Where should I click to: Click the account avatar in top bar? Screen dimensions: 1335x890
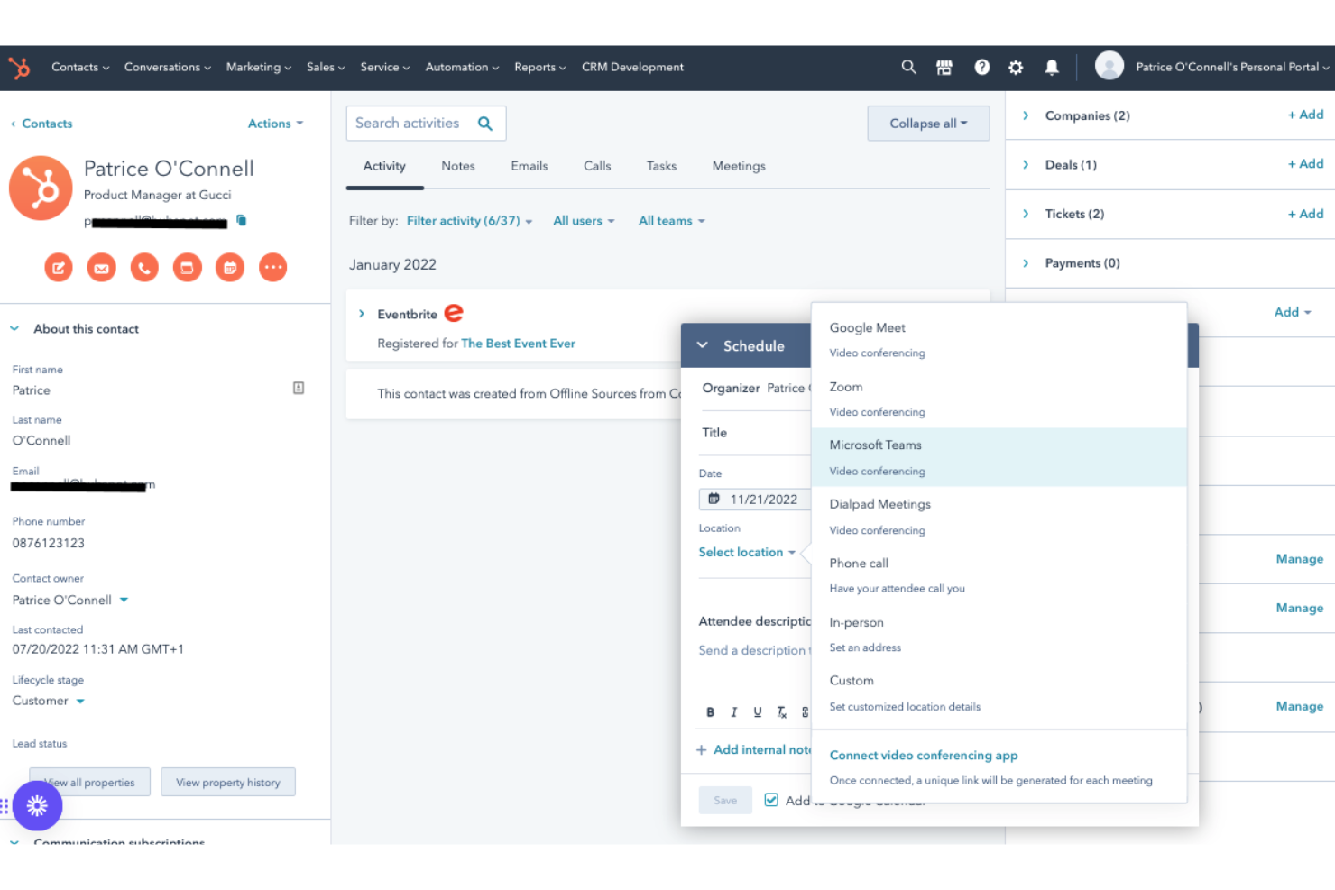1109,66
